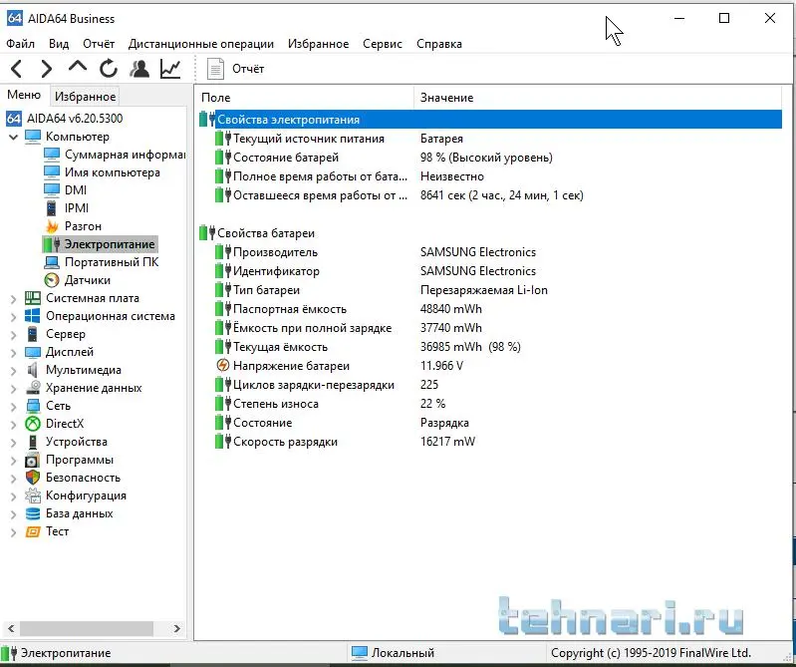Click the Разгон flame icon
The image size is (796, 667).
[x=52, y=226]
